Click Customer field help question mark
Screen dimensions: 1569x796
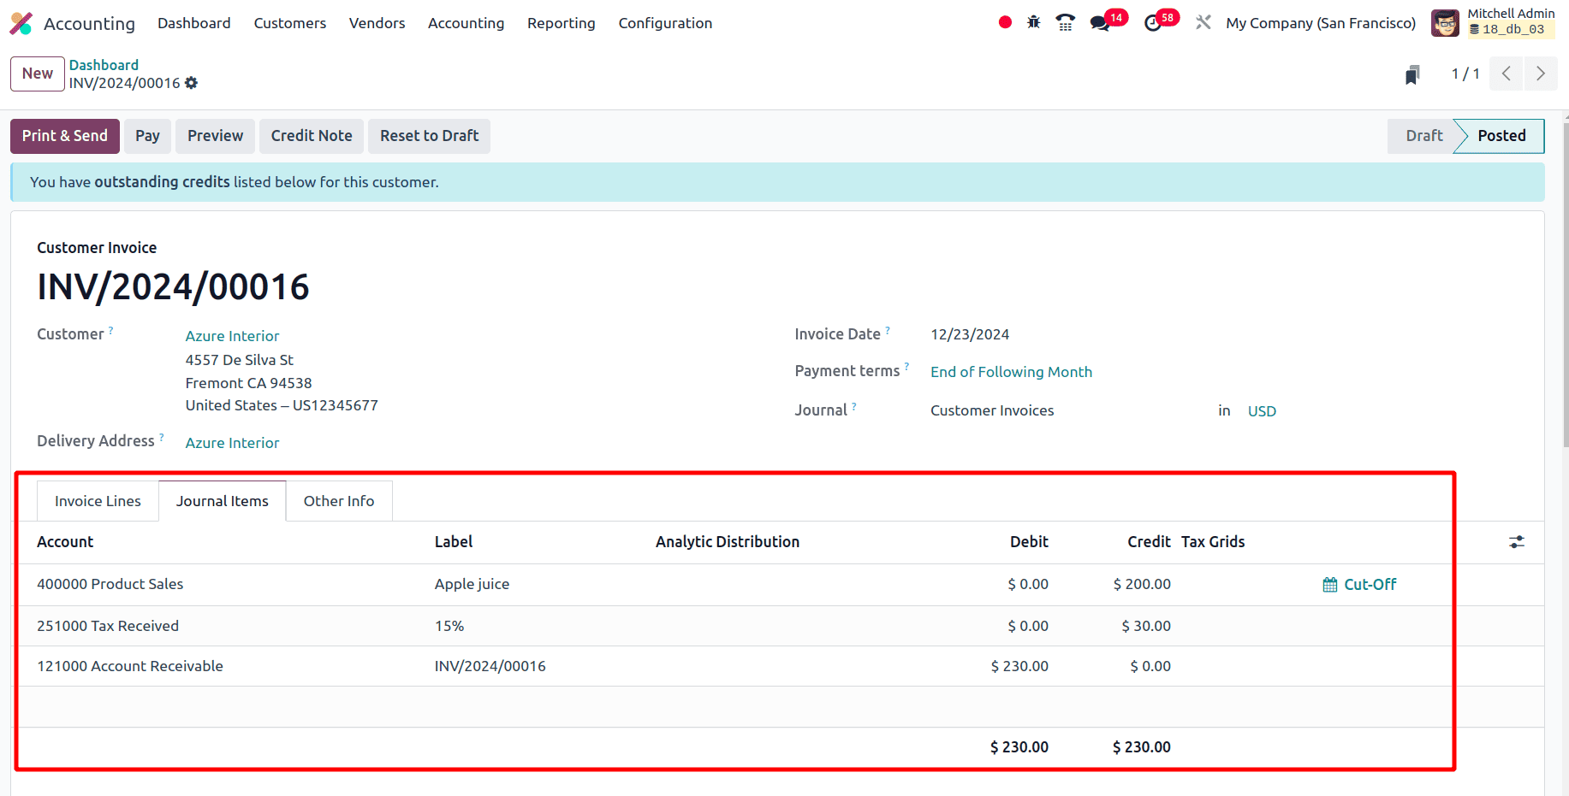[110, 329]
